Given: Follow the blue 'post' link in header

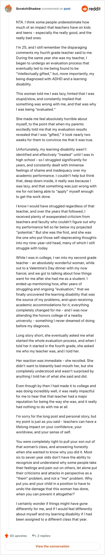Looking at the screenshot, I should [x=67, y=9].
